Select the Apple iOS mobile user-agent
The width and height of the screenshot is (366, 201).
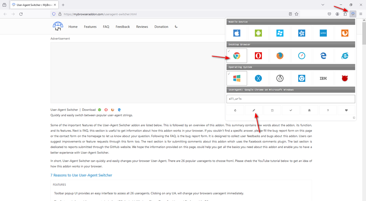[x=237, y=33]
